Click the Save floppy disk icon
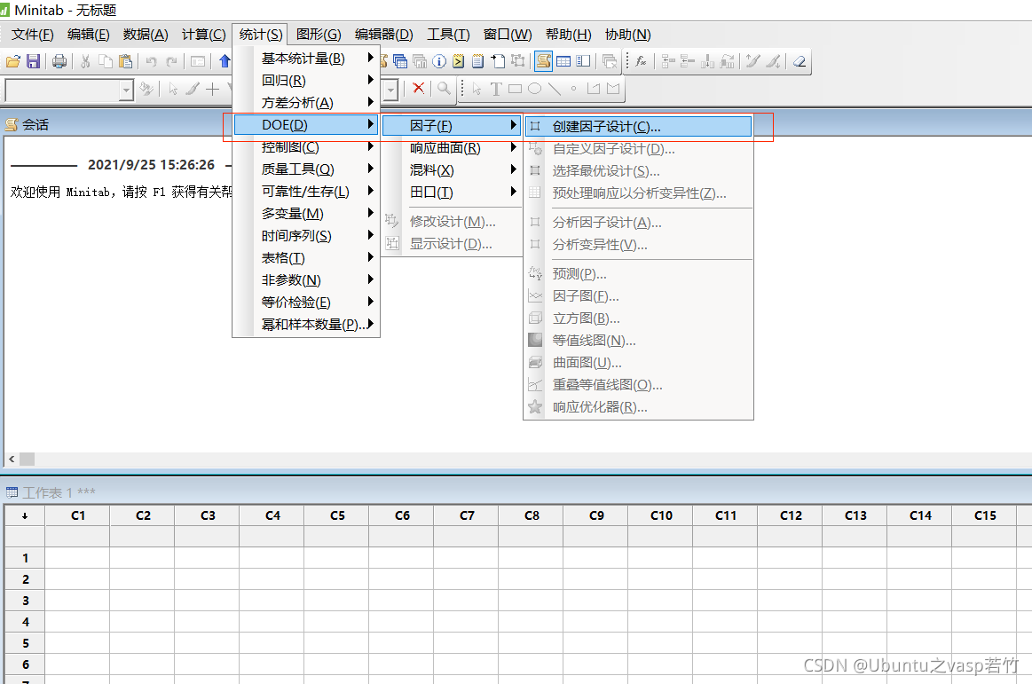1032x684 pixels. [x=34, y=61]
